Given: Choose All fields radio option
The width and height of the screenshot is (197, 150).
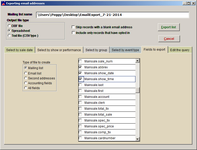Looking at the screenshot, I should (x=26, y=88).
